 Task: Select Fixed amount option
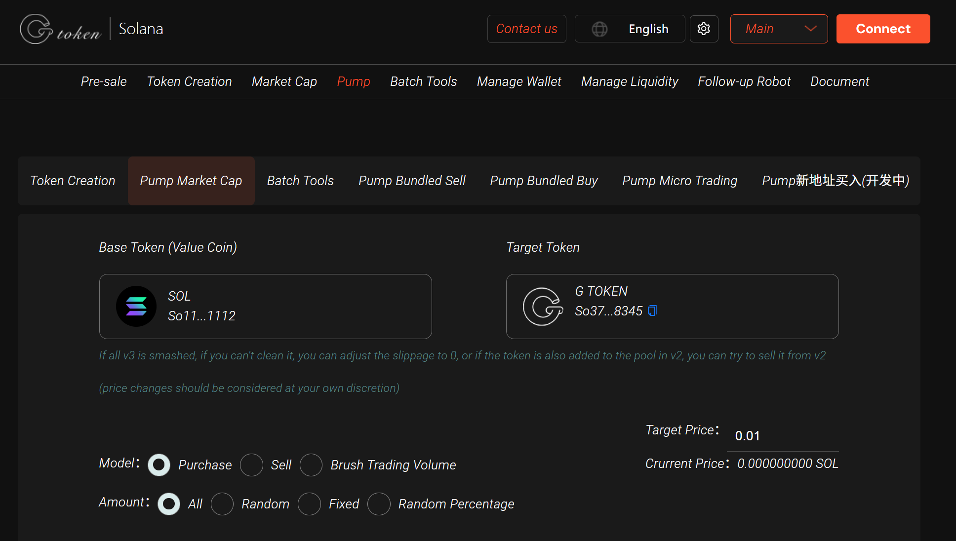click(310, 503)
